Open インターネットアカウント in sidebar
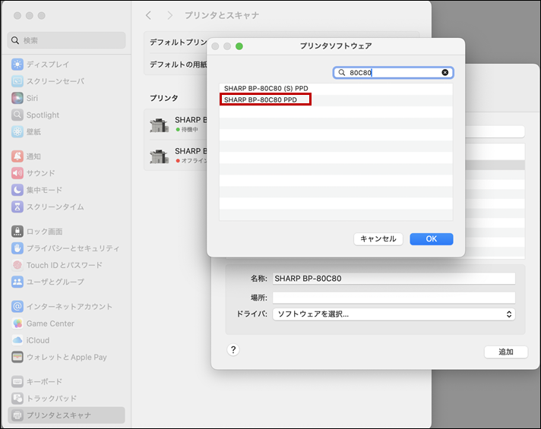541x429 pixels. pos(62,307)
